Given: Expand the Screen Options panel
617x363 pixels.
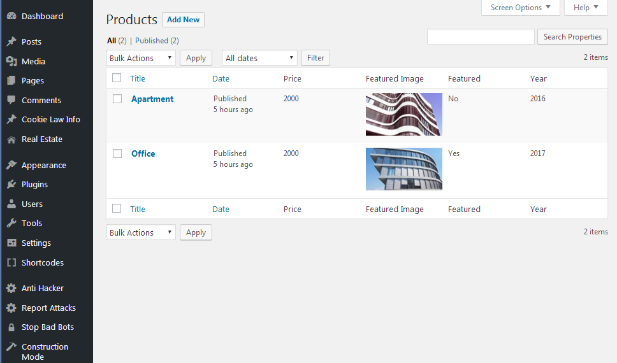Looking at the screenshot, I should (x=520, y=8).
